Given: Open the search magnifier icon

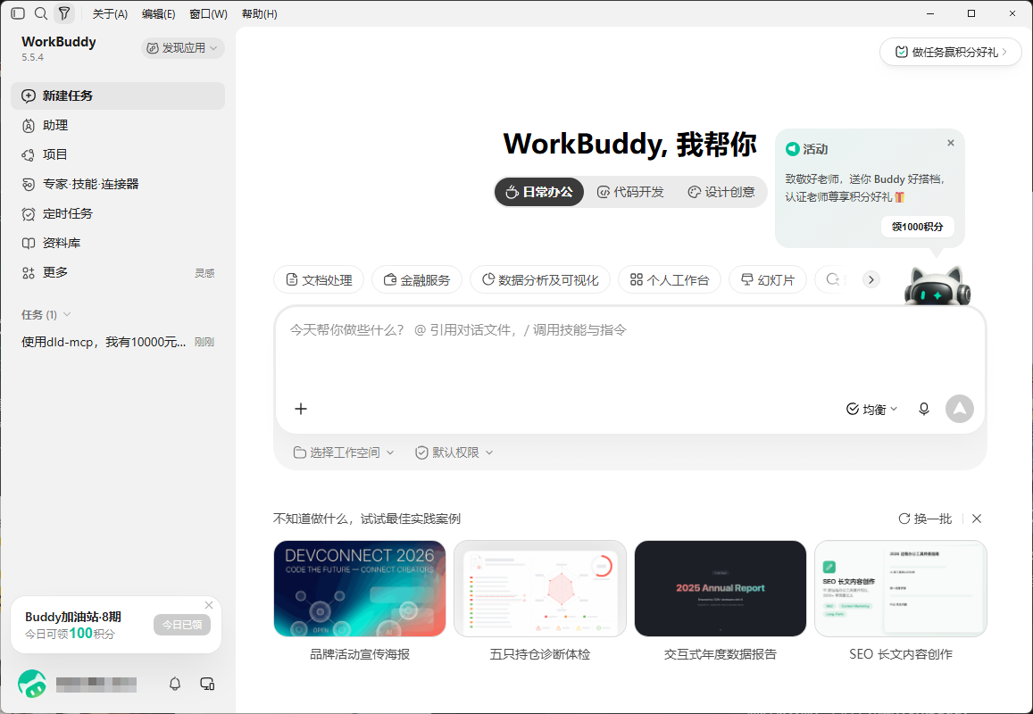Looking at the screenshot, I should [x=41, y=13].
